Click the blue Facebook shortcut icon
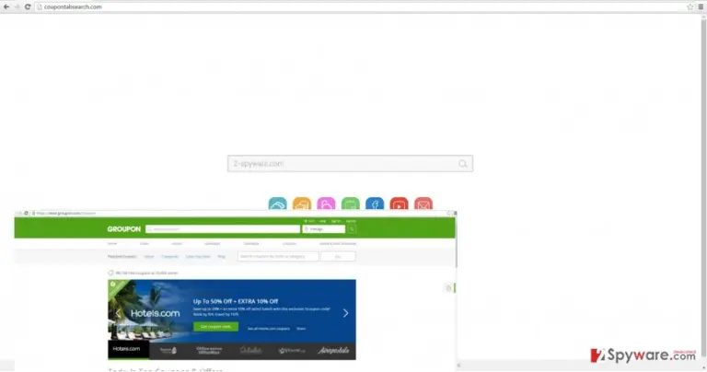This screenshot has width=707, height=372. tap(375, 203)
